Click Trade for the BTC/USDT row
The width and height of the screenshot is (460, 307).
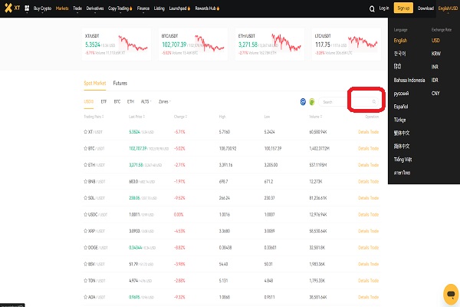point(374,148)
